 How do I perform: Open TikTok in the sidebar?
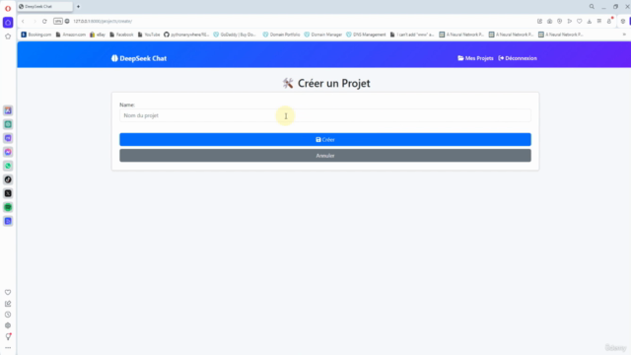(8, 179)
